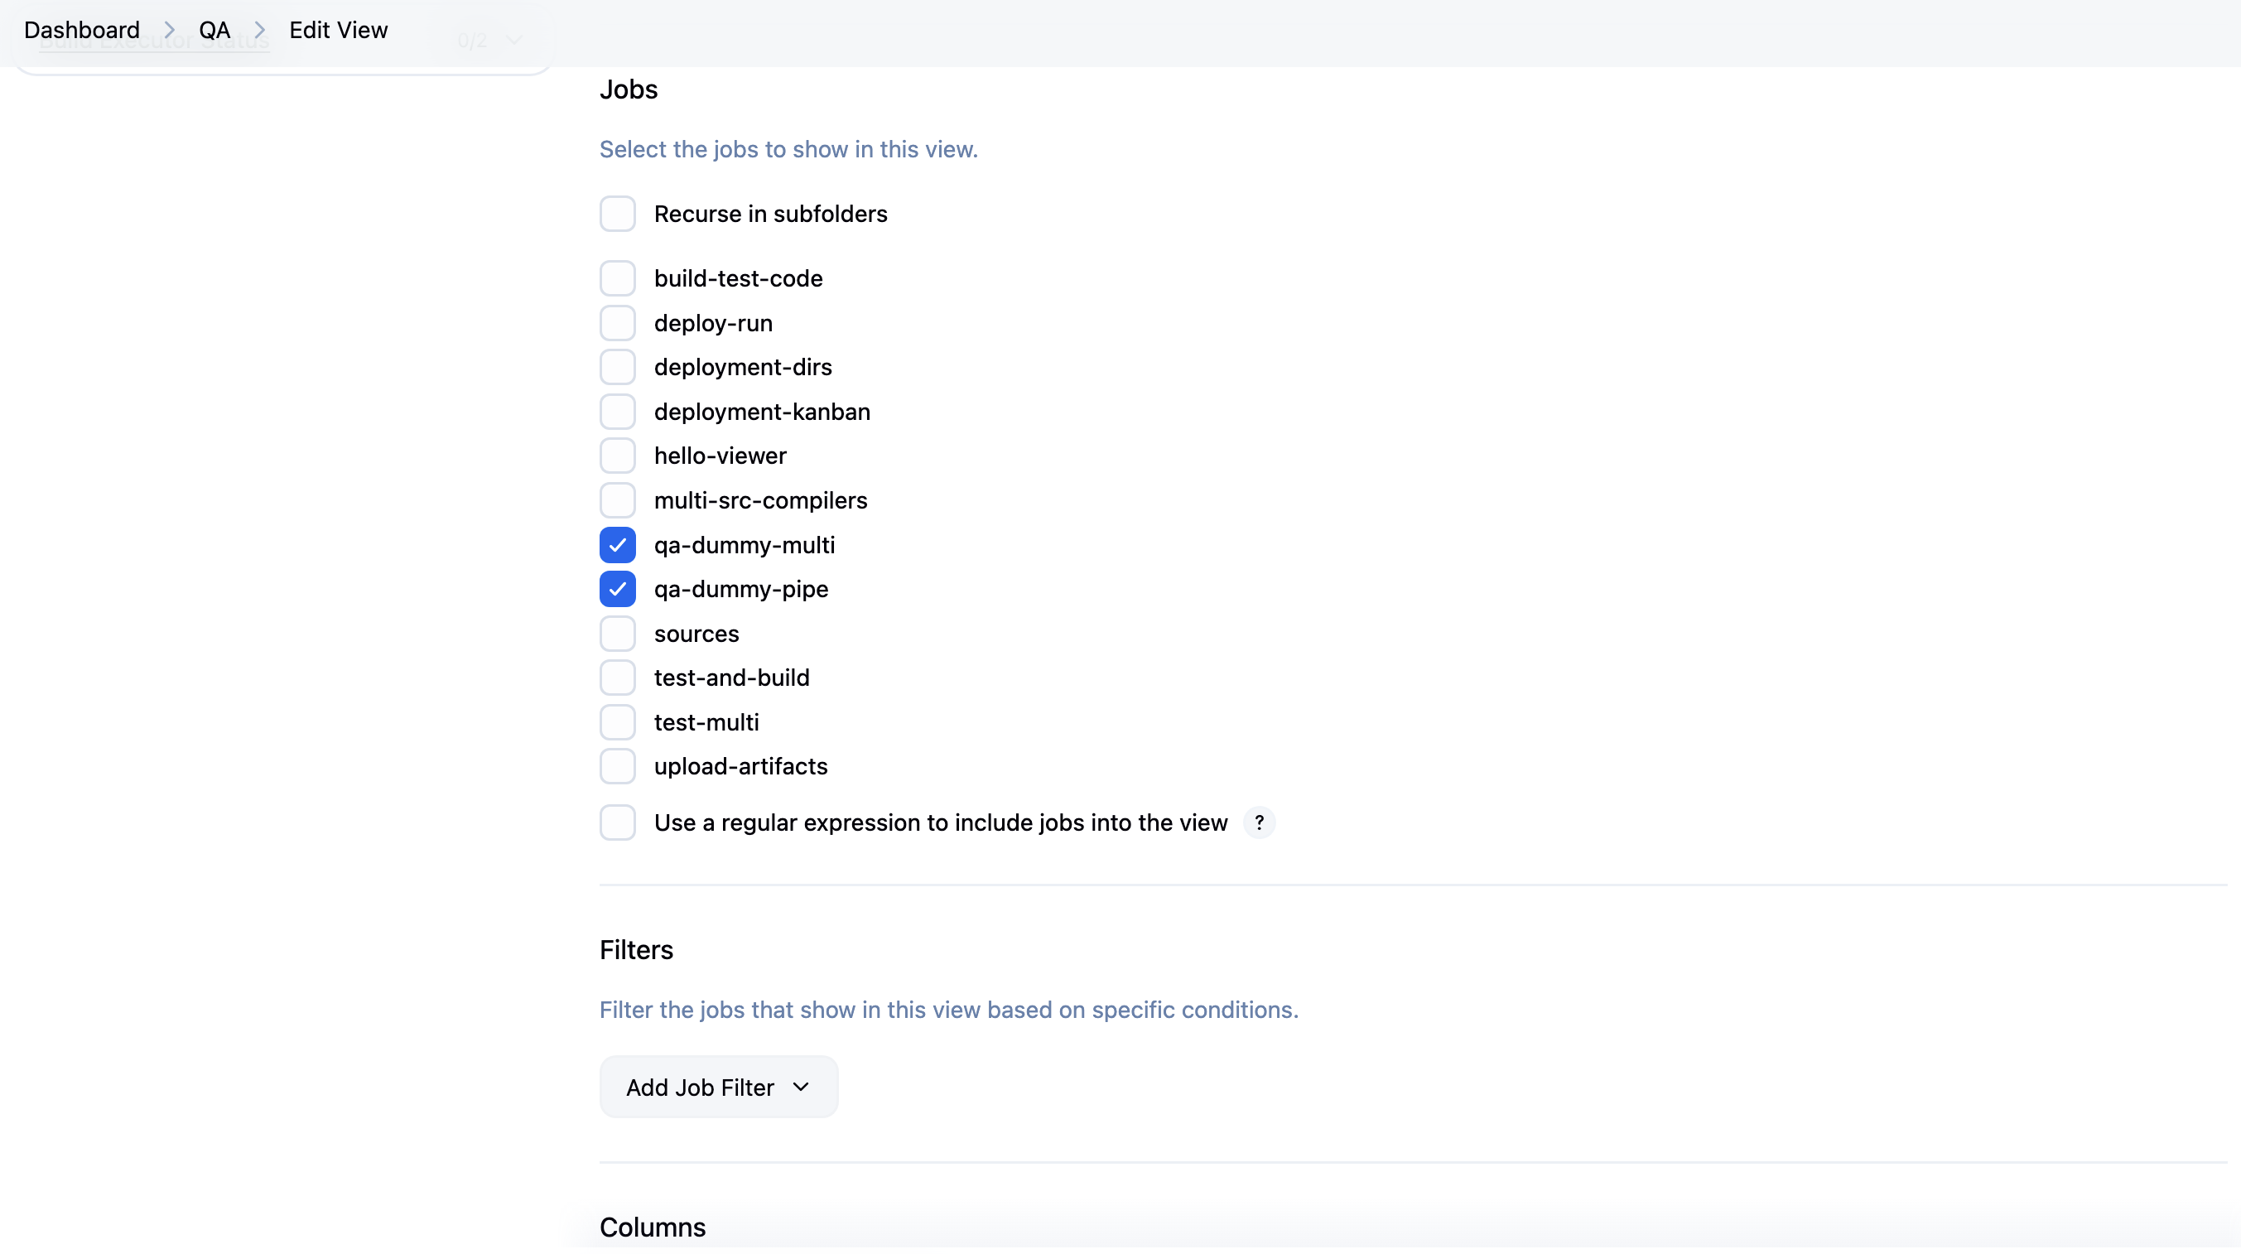Screen dimensions: 2241x1254
Task: Click the Edit View breadcrumb
Action: [x=339, y=31]
